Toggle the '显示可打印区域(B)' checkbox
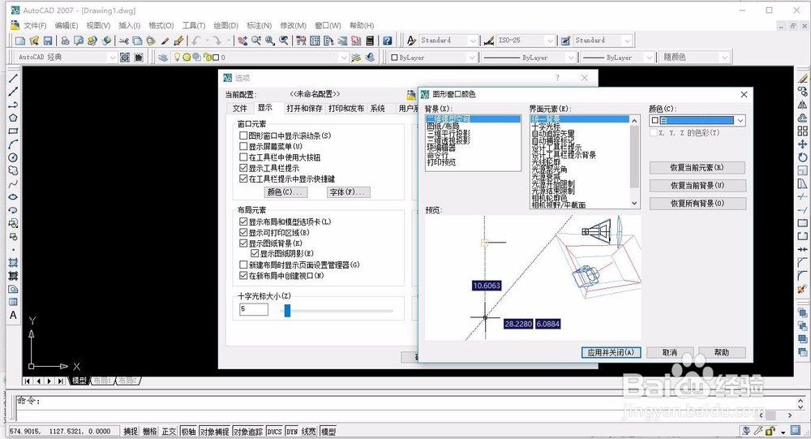Viewport: 811px width, 439px height. (x=243, y=232)
